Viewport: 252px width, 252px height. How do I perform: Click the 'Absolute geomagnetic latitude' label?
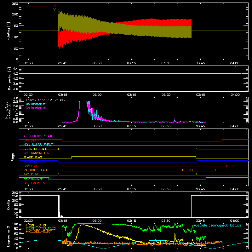click(x=218, y=225)
